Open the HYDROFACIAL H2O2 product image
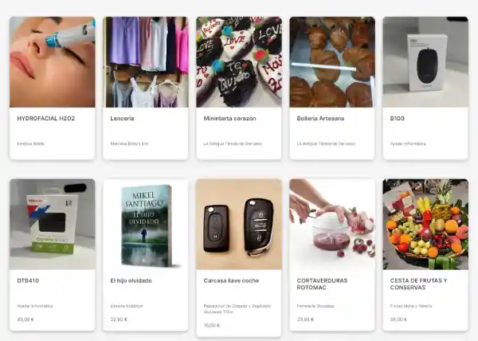This screenshot has height=341, width=478. [x=52, y=62]
